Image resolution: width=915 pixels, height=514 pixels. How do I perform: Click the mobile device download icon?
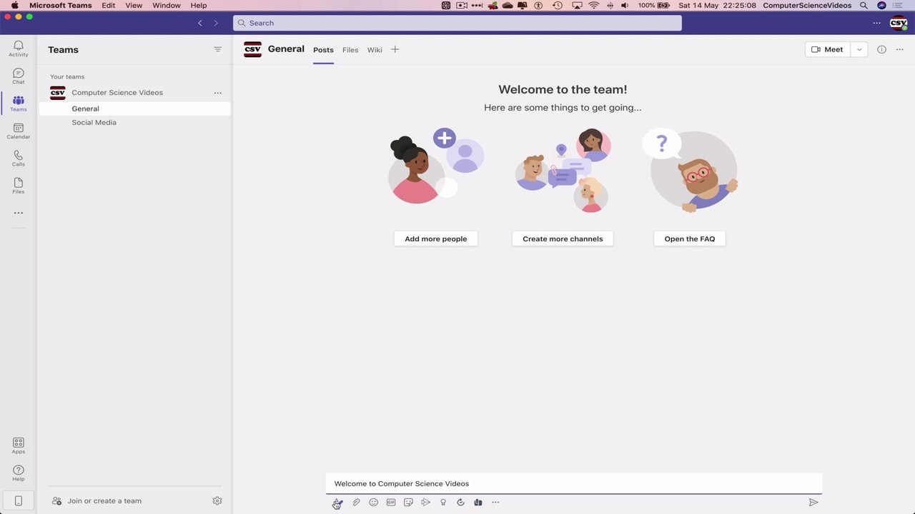(x=19, y=500)
